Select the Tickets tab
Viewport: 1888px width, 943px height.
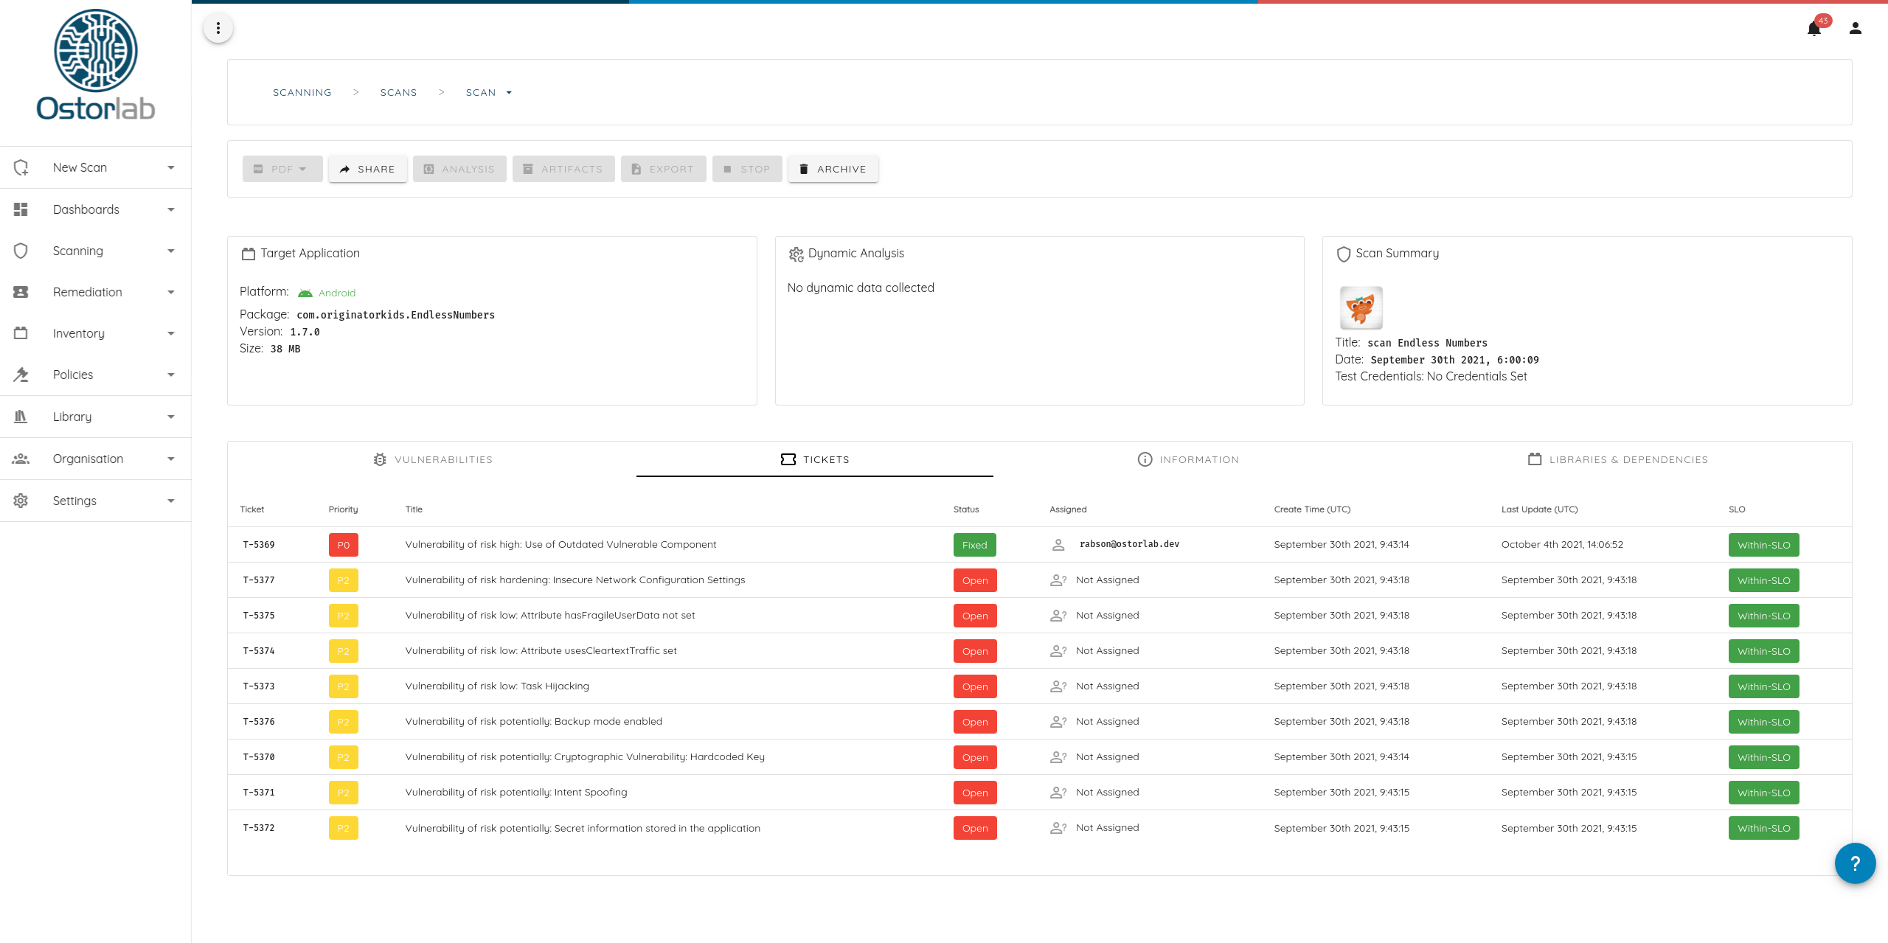coord(815,459)
